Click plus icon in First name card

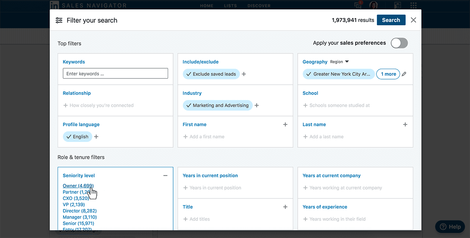coord(285,124)
